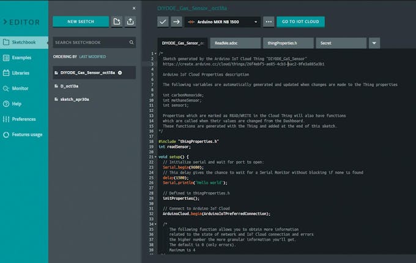Open the Sketchbook sidebar section
This screenshot has width=416, height=263.
[23, 43]
